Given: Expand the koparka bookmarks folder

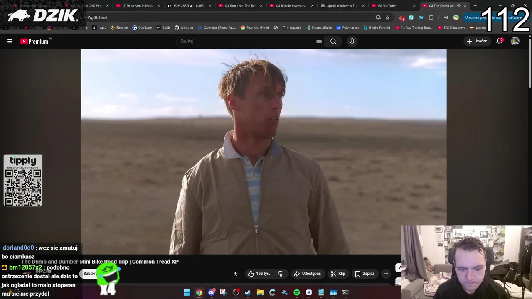Looking at the screenshot, I should tap(292, 28).
